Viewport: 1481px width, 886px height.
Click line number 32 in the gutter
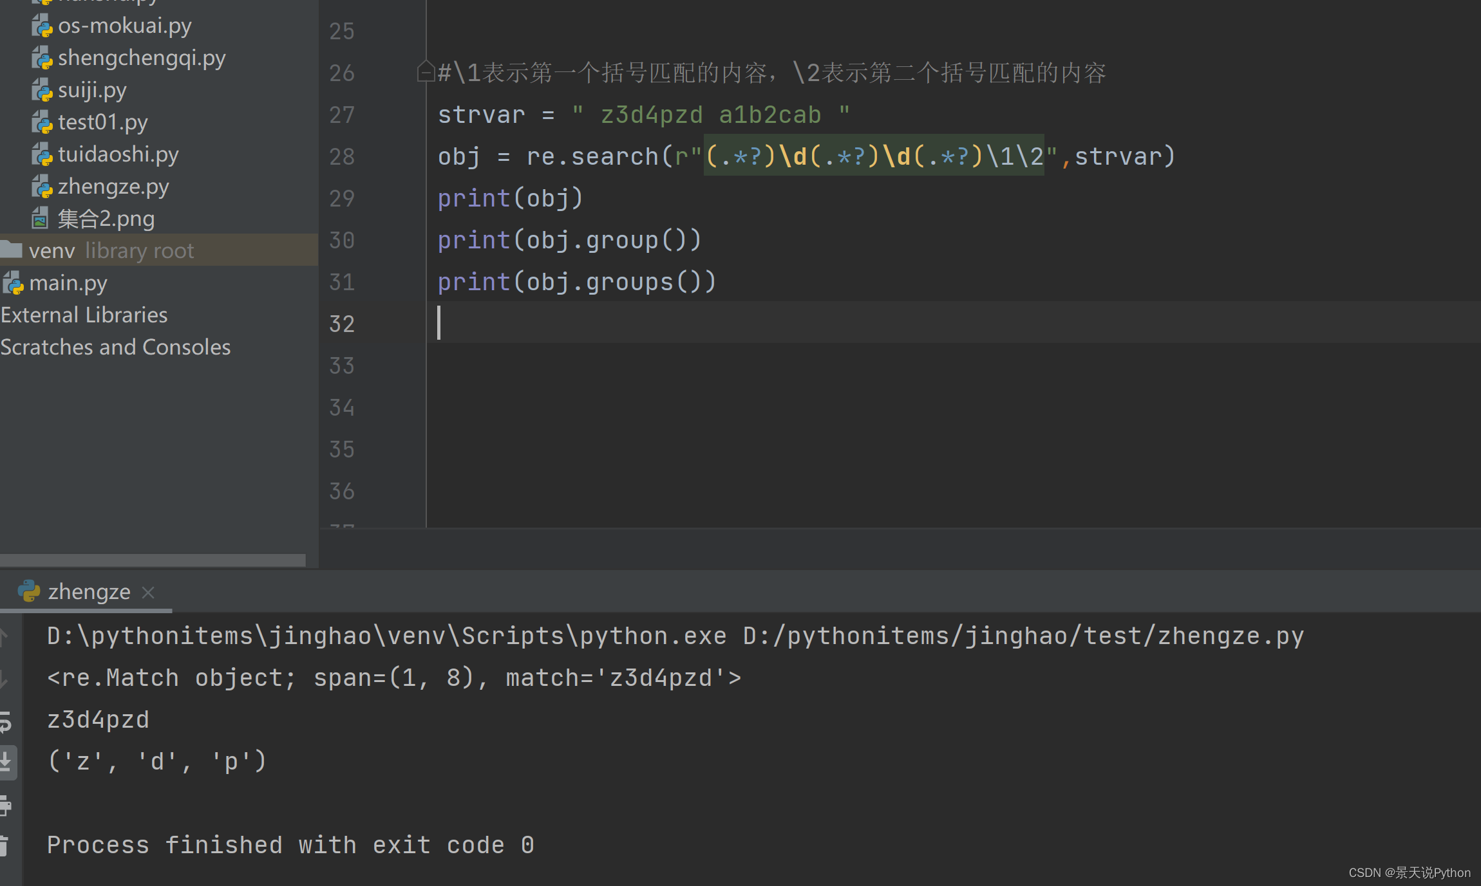342,324
